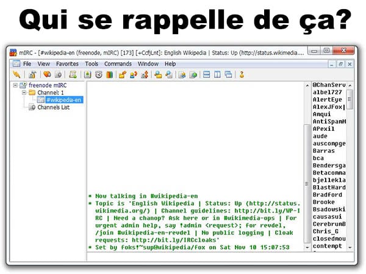Click the Channels List icon in tree
Viewport: 366px width, 274px height.
[x=32, y=107]
